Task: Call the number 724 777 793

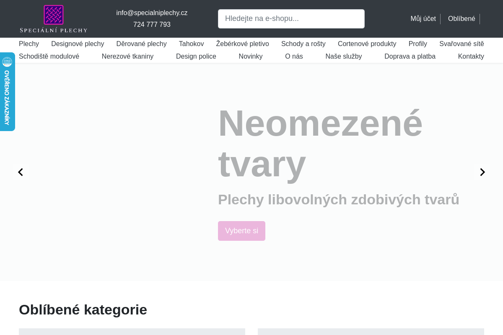Action: click(x=152, y=24)
